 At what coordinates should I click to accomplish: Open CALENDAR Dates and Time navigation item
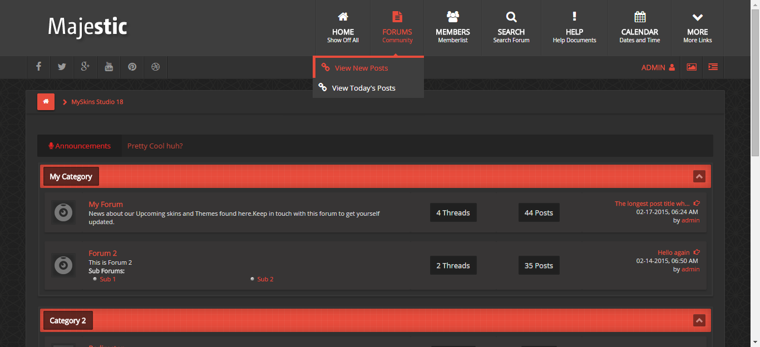[640, 28]
